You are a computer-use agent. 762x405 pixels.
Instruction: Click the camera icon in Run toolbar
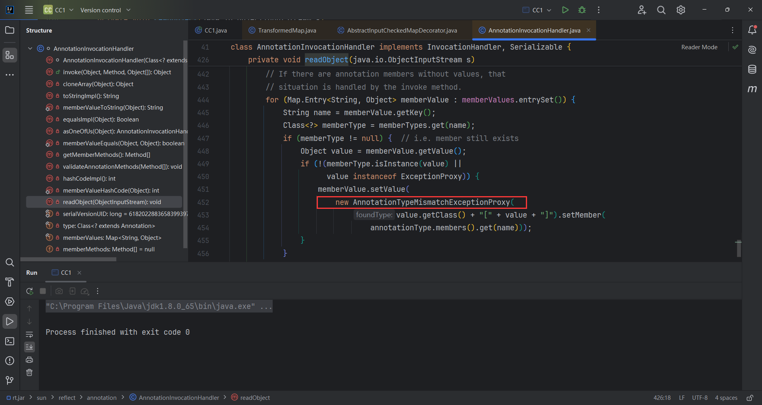click(59, 291)
